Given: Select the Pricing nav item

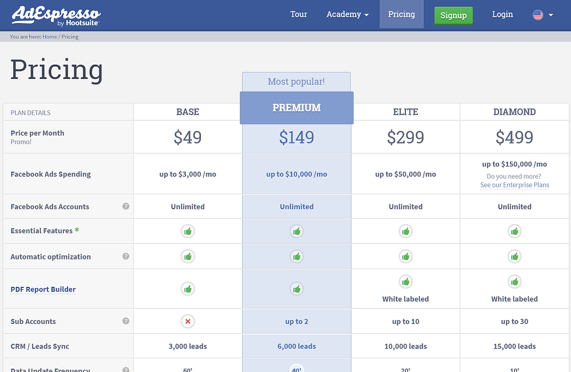Looking at the screenshot, I should pos(401,14).
